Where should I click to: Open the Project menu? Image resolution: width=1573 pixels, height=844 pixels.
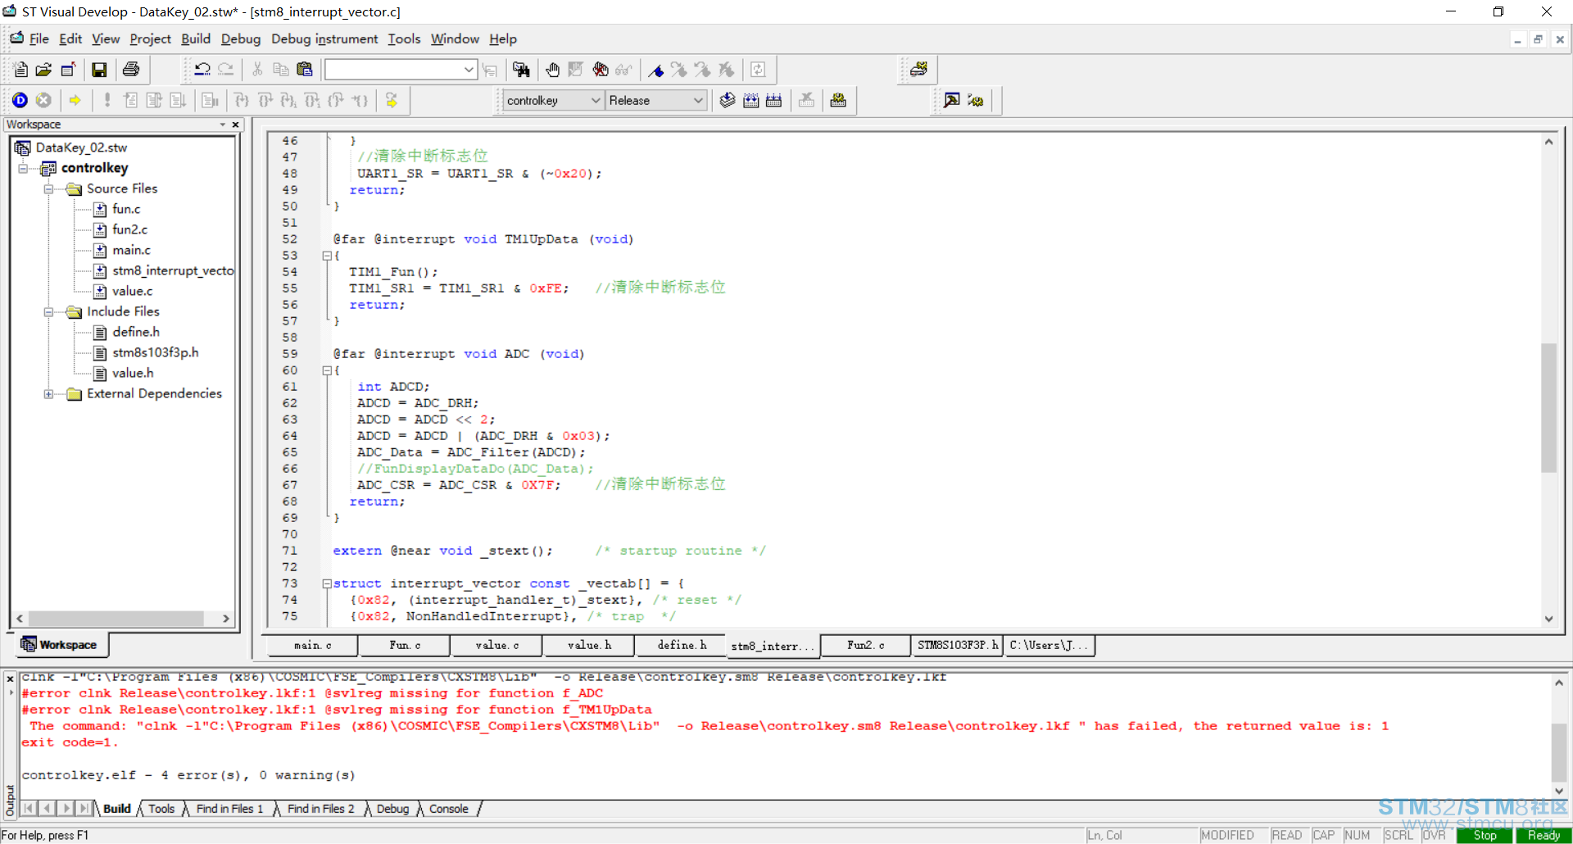(x=150, y=39)
